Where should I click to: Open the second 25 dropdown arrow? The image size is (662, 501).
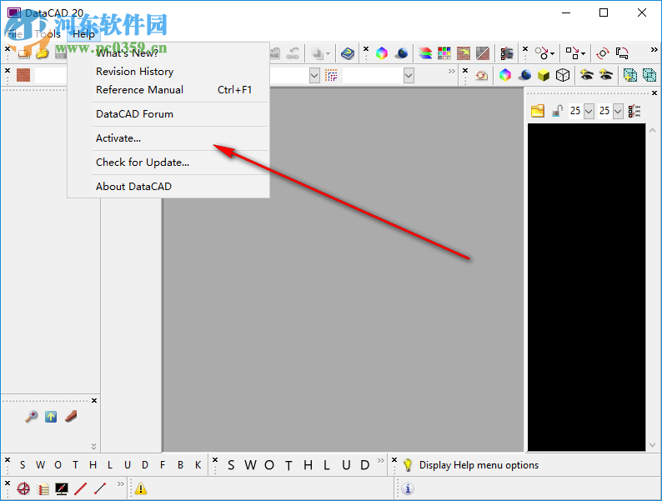[618, 111]
